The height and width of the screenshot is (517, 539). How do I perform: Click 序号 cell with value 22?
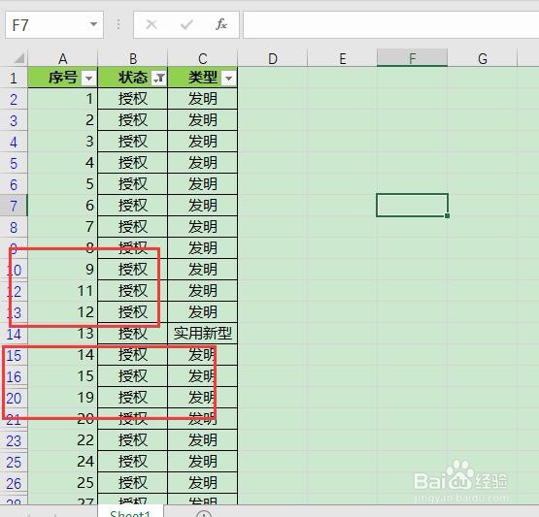pyautogui.click(x=63, y=440)
